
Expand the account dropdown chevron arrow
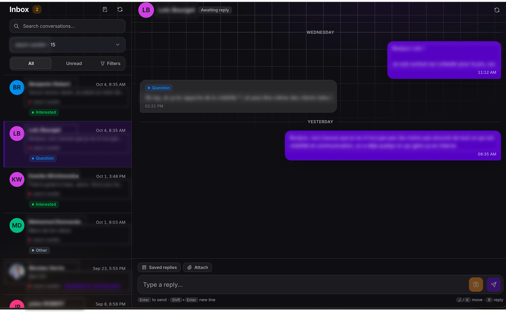118,45
